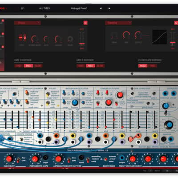Image resolution: width=178 pixels, height=178 pixels.
Task: Open the preset library browser icon
Action: 23,8
